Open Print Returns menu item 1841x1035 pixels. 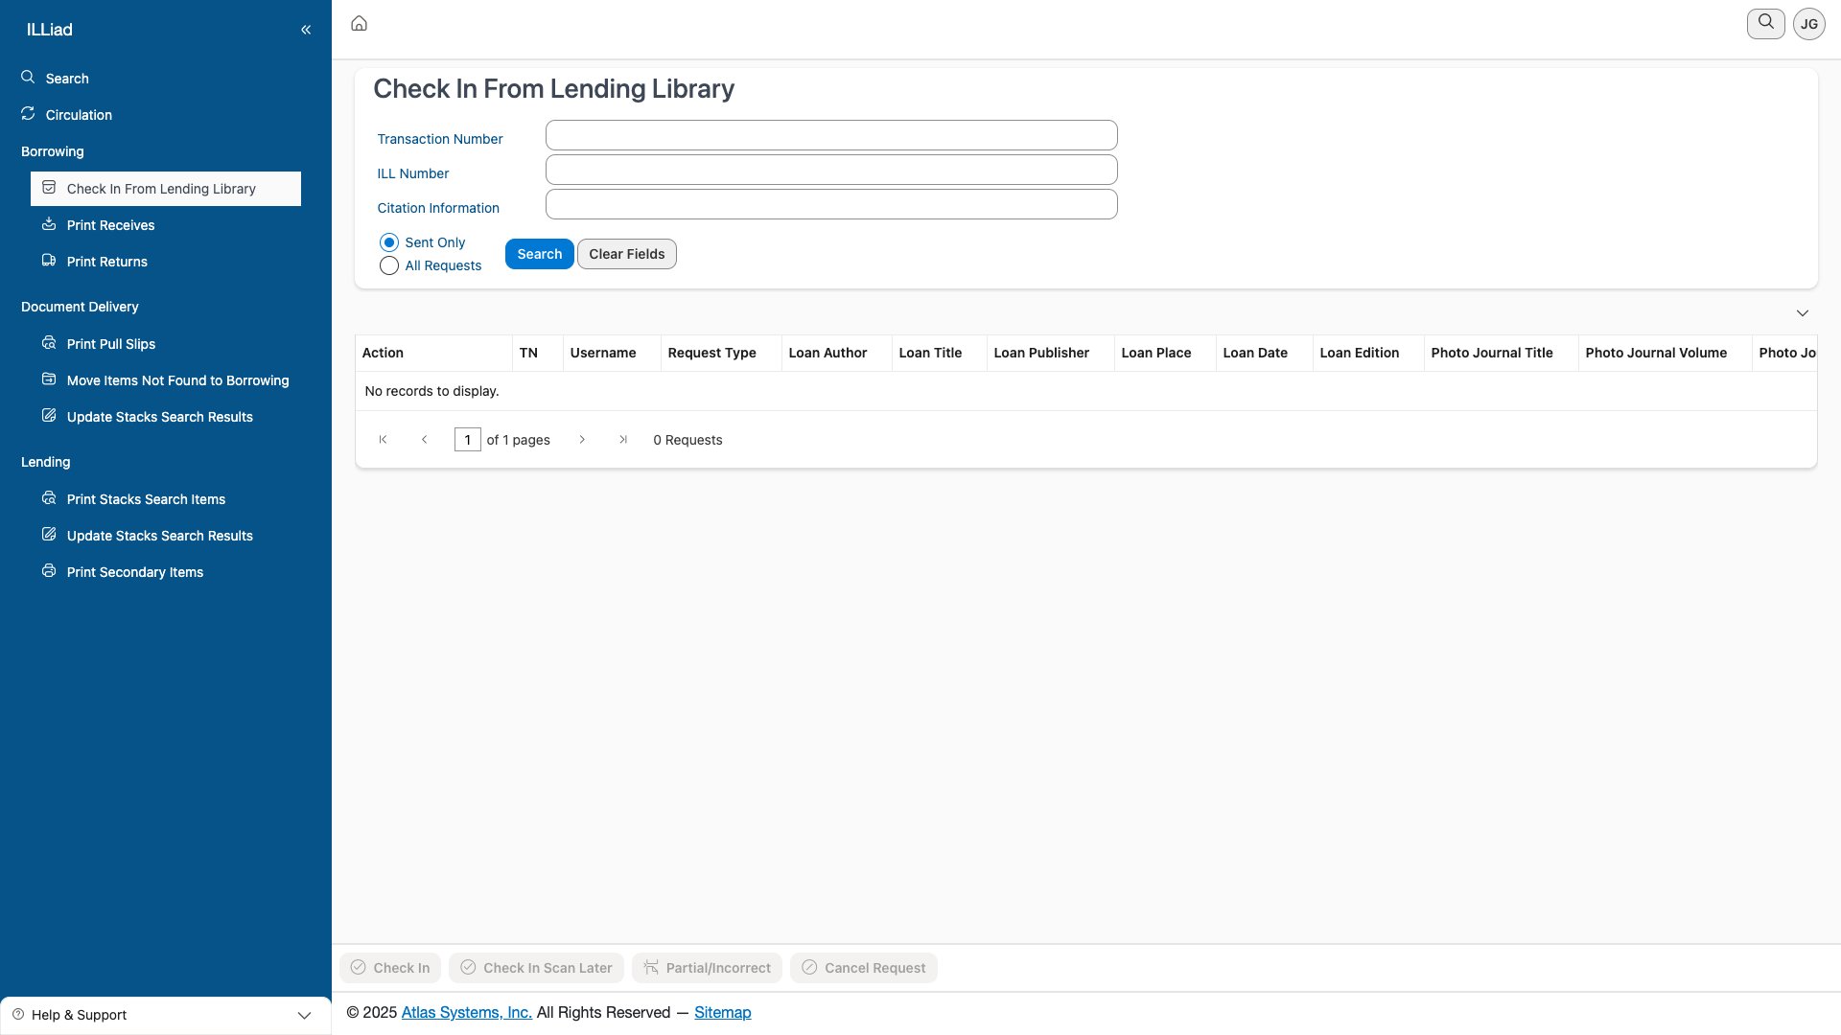tap(107, 262)
